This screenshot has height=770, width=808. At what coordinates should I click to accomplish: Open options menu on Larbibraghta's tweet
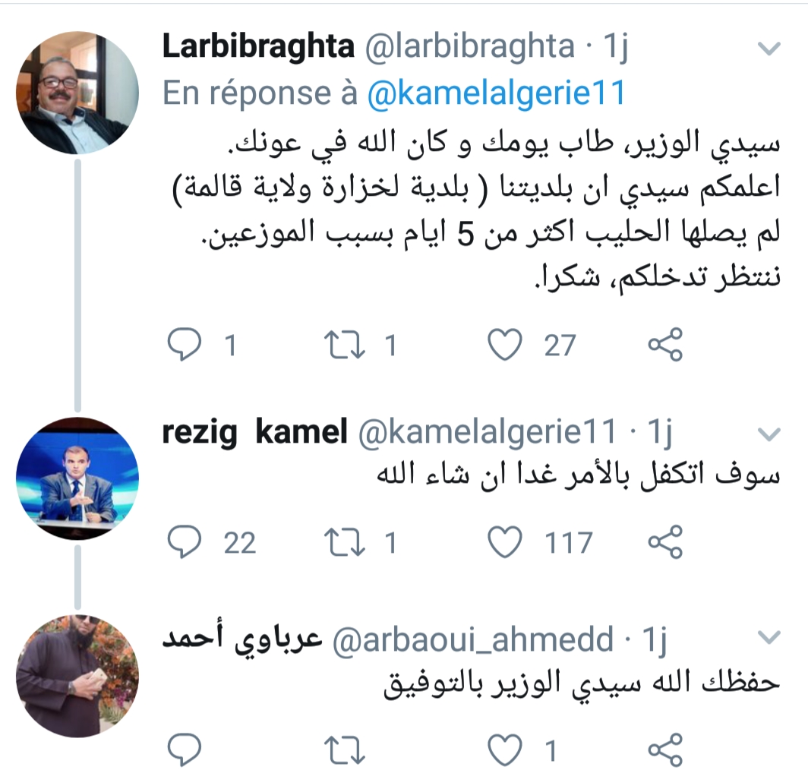(769, 49)
